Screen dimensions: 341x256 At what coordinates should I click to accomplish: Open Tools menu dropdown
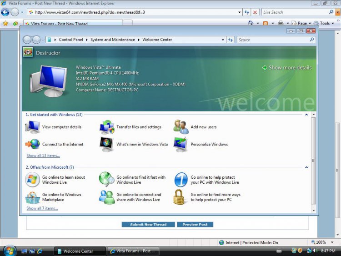(x=324, y=23)
